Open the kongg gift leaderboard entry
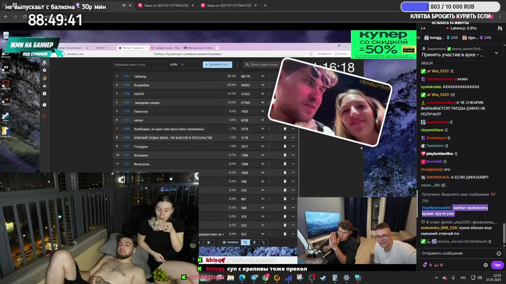Viewport: 506px width, 284px height. click(441, 37)
